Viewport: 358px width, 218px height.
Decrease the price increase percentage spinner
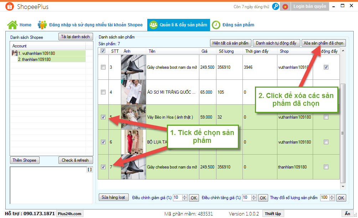point(254,199)
